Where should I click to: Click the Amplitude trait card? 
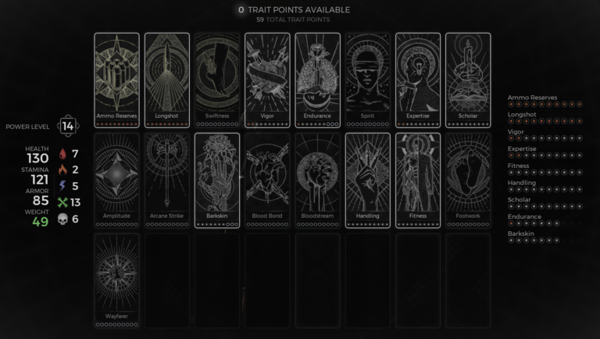pyautogui.click(x=116, y=180)
